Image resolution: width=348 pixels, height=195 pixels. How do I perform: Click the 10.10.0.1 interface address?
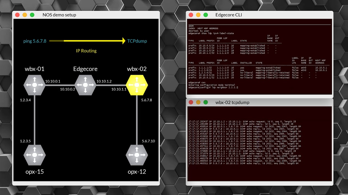tap(53, 81)
